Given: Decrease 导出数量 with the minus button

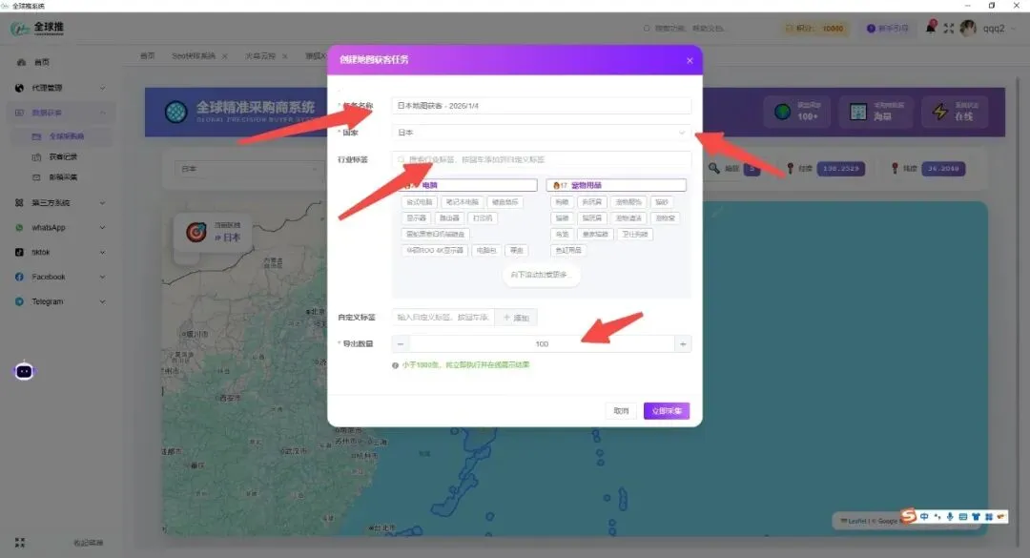Looking at the screenshot, I should pyautogui.click(x=400, y=343).
